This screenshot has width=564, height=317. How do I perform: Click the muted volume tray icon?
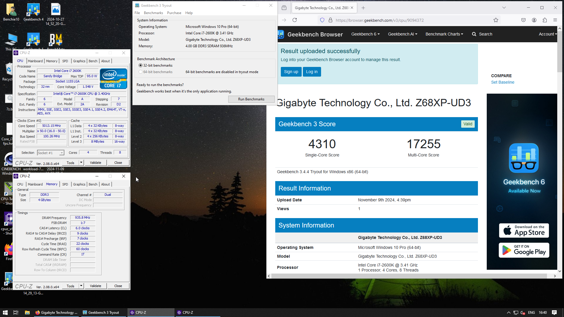[523, 313]
